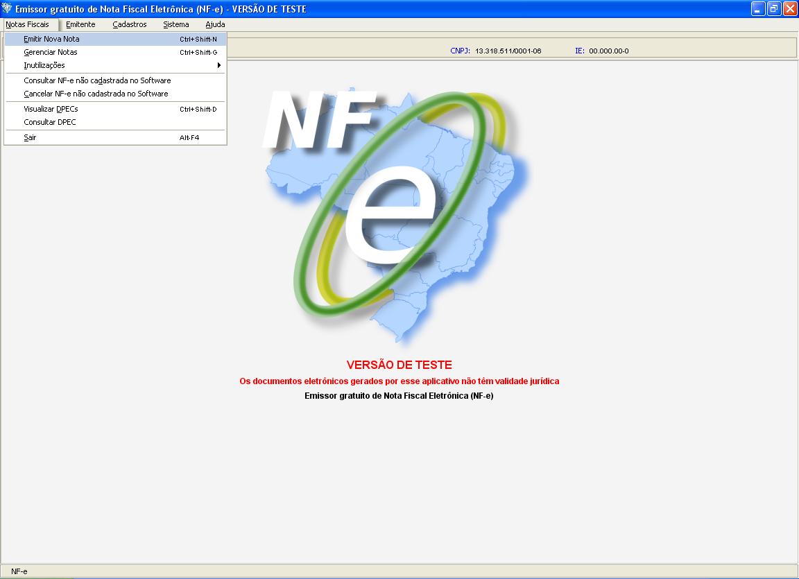Restore down the NF-e emissor window
The image size is (799, 579).
[774, 8]
